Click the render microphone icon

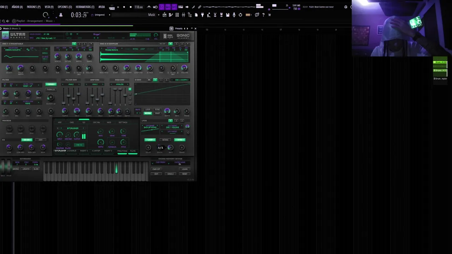pyautogui.click(x=234, y=15)
